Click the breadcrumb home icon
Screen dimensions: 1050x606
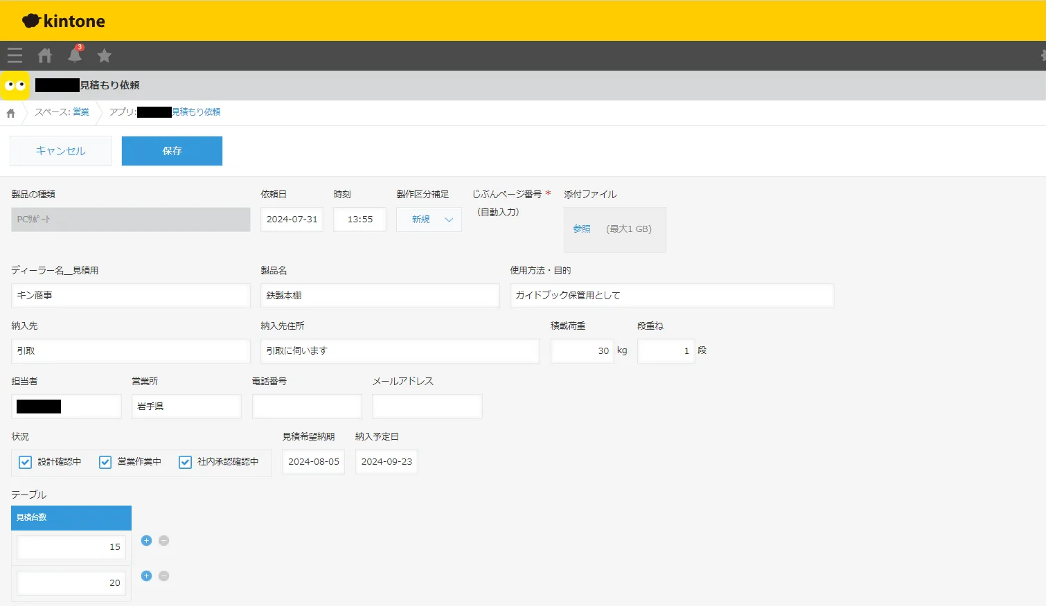click(10, 113)
